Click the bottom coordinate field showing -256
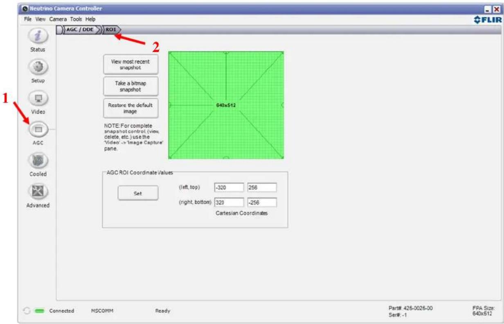Image resolution: width=504 pixels, height=324 pixels. click(x=262, y=202)
